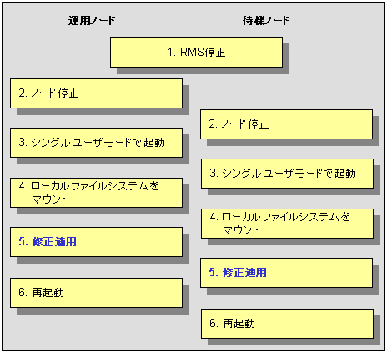Click the word マウント in the 運用ノード step 4 box

49,199
